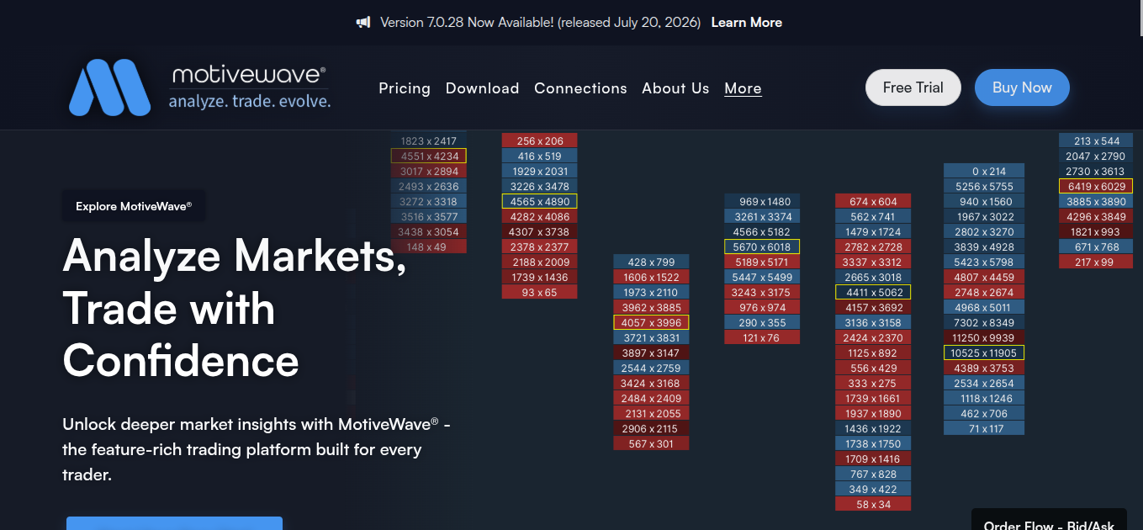This screenshot has height=530, width=1143.
Task: Click the megaphone announcement icon
Action: [x=363, y=23]
